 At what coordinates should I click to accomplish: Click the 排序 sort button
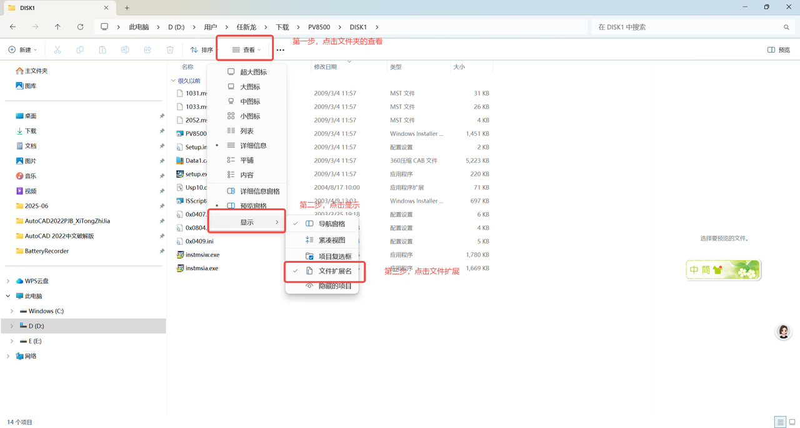tap(202, 50)
